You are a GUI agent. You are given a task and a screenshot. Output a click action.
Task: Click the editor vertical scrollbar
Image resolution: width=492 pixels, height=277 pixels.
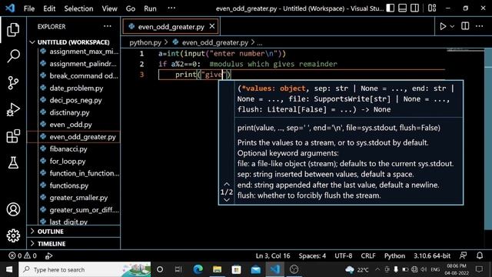(488, 138)
